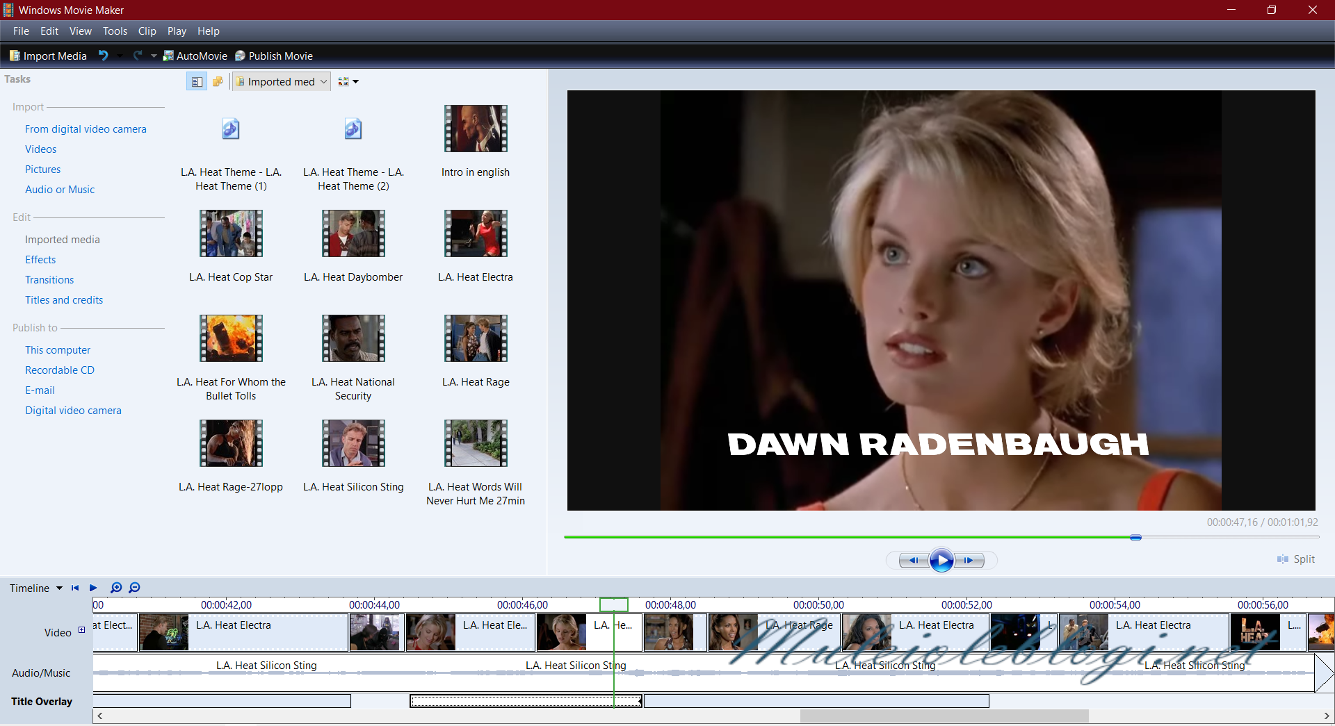Screen dimensions: 1335x726
Task: Rewind the timeline to the start
Action: click(x=75, y=588)
